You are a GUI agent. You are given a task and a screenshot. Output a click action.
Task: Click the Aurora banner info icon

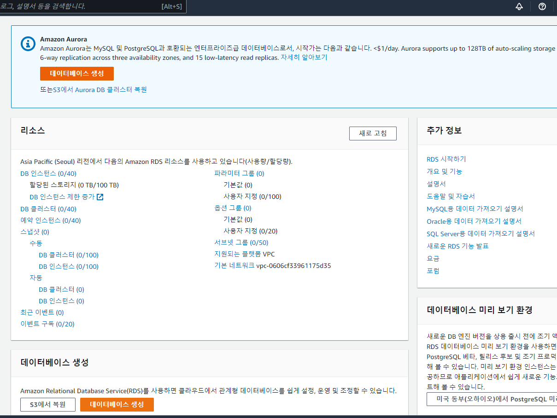[28, 43]
